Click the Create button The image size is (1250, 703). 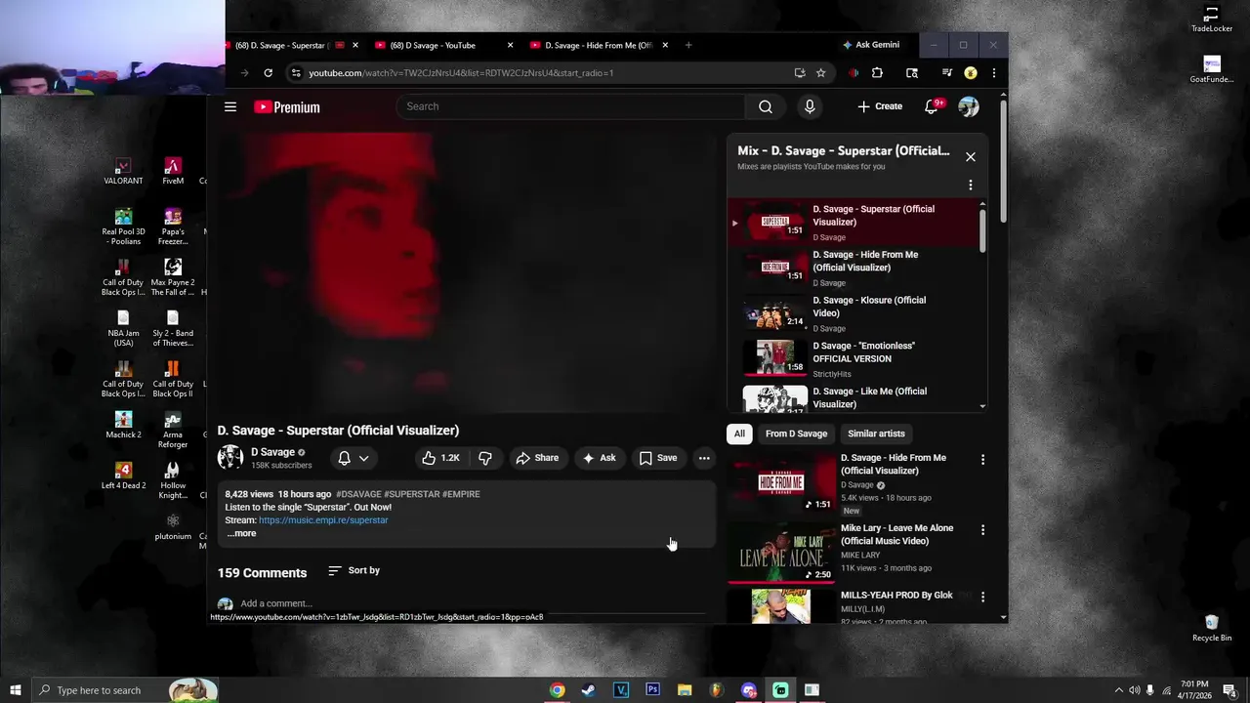tap(880, 106)
